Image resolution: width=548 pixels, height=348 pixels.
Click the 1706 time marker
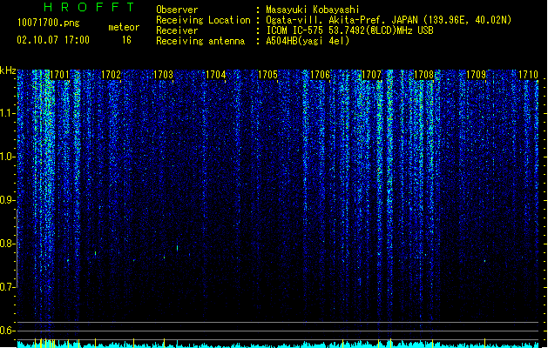(320, 75)
